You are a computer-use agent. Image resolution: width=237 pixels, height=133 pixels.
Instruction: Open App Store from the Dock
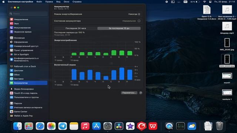96,126
